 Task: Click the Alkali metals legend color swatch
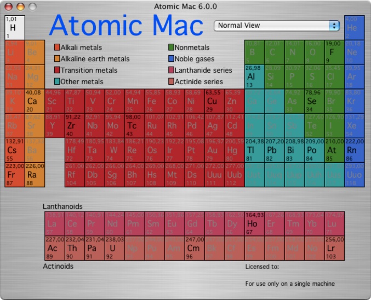click(57, 47)
